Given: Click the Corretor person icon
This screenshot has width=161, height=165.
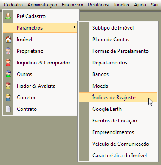Looking at the screenshot, I should tap(8, 98).
